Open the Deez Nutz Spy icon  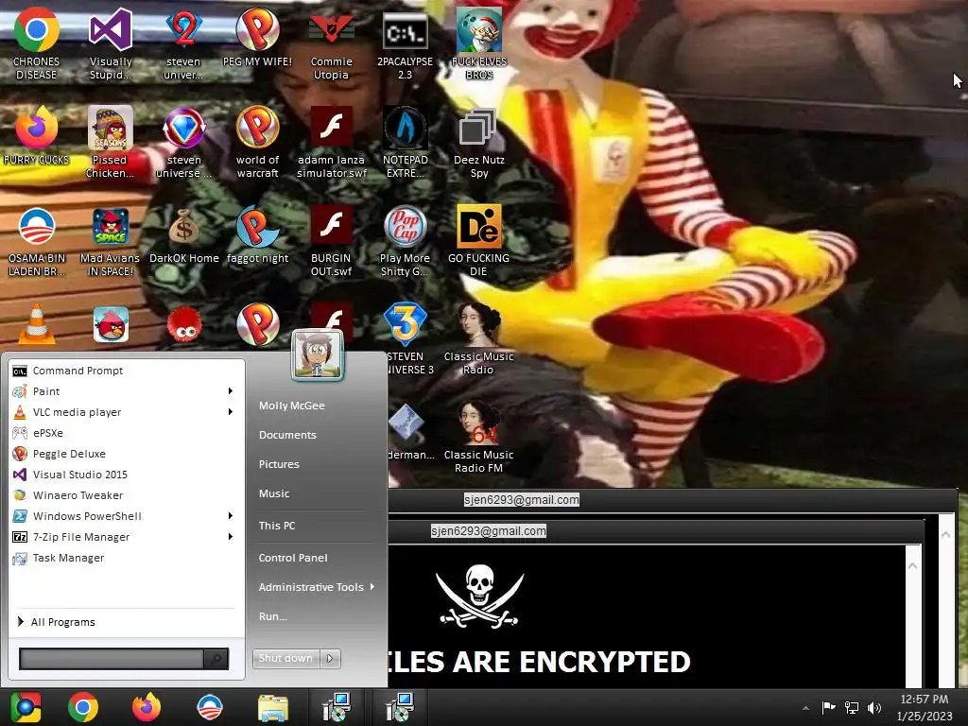pos(478,142)
